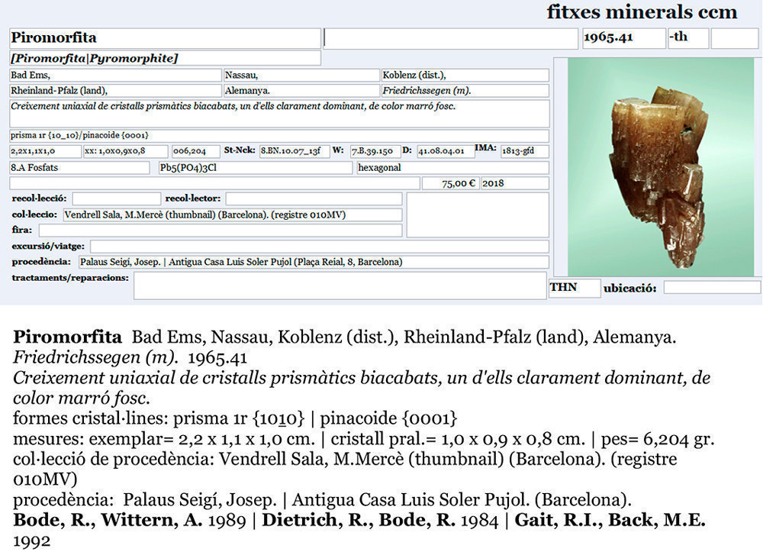The height and width of the screenshot is (555, 763).
Task: Click the Piromorfita mineral name field
Action: point(165,38)
